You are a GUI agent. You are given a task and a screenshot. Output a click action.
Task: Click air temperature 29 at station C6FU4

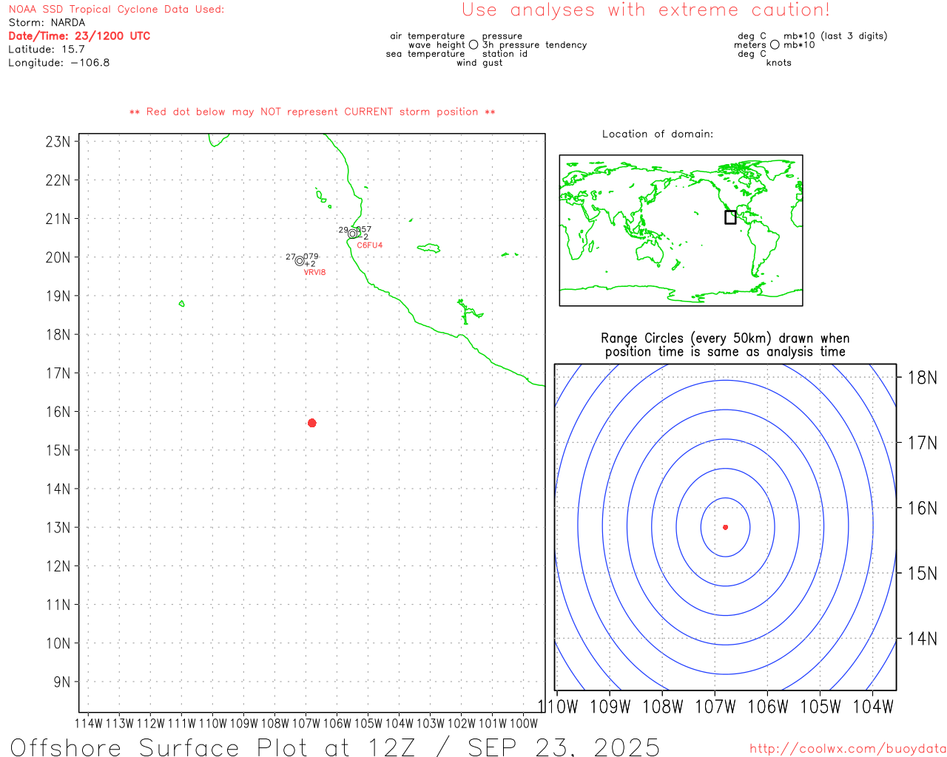(x=343, y=230)
